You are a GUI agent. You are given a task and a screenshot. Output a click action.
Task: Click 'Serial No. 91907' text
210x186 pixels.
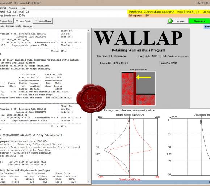(x=169, y=63)
